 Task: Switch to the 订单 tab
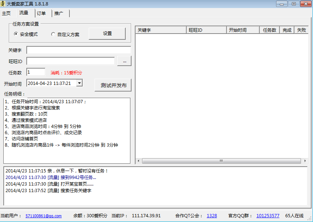coord(41,13)
